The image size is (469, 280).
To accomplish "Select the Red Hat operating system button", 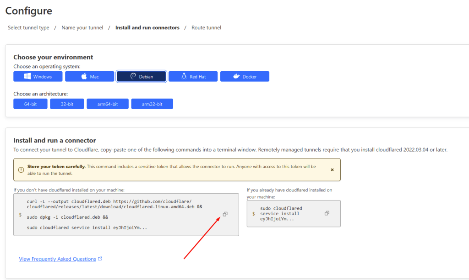I will tap(193, 76).
